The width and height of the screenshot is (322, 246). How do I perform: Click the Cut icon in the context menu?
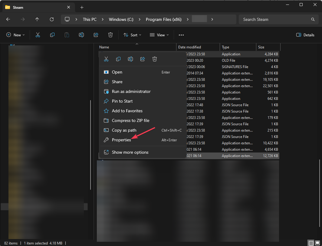106,59
